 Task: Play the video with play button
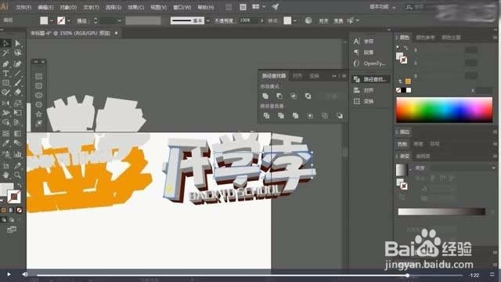pos(9,274)
